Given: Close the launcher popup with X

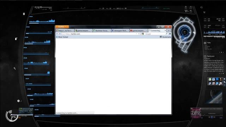Looking at the screenshot, I should pyautogui.click(x=225, y=79).
